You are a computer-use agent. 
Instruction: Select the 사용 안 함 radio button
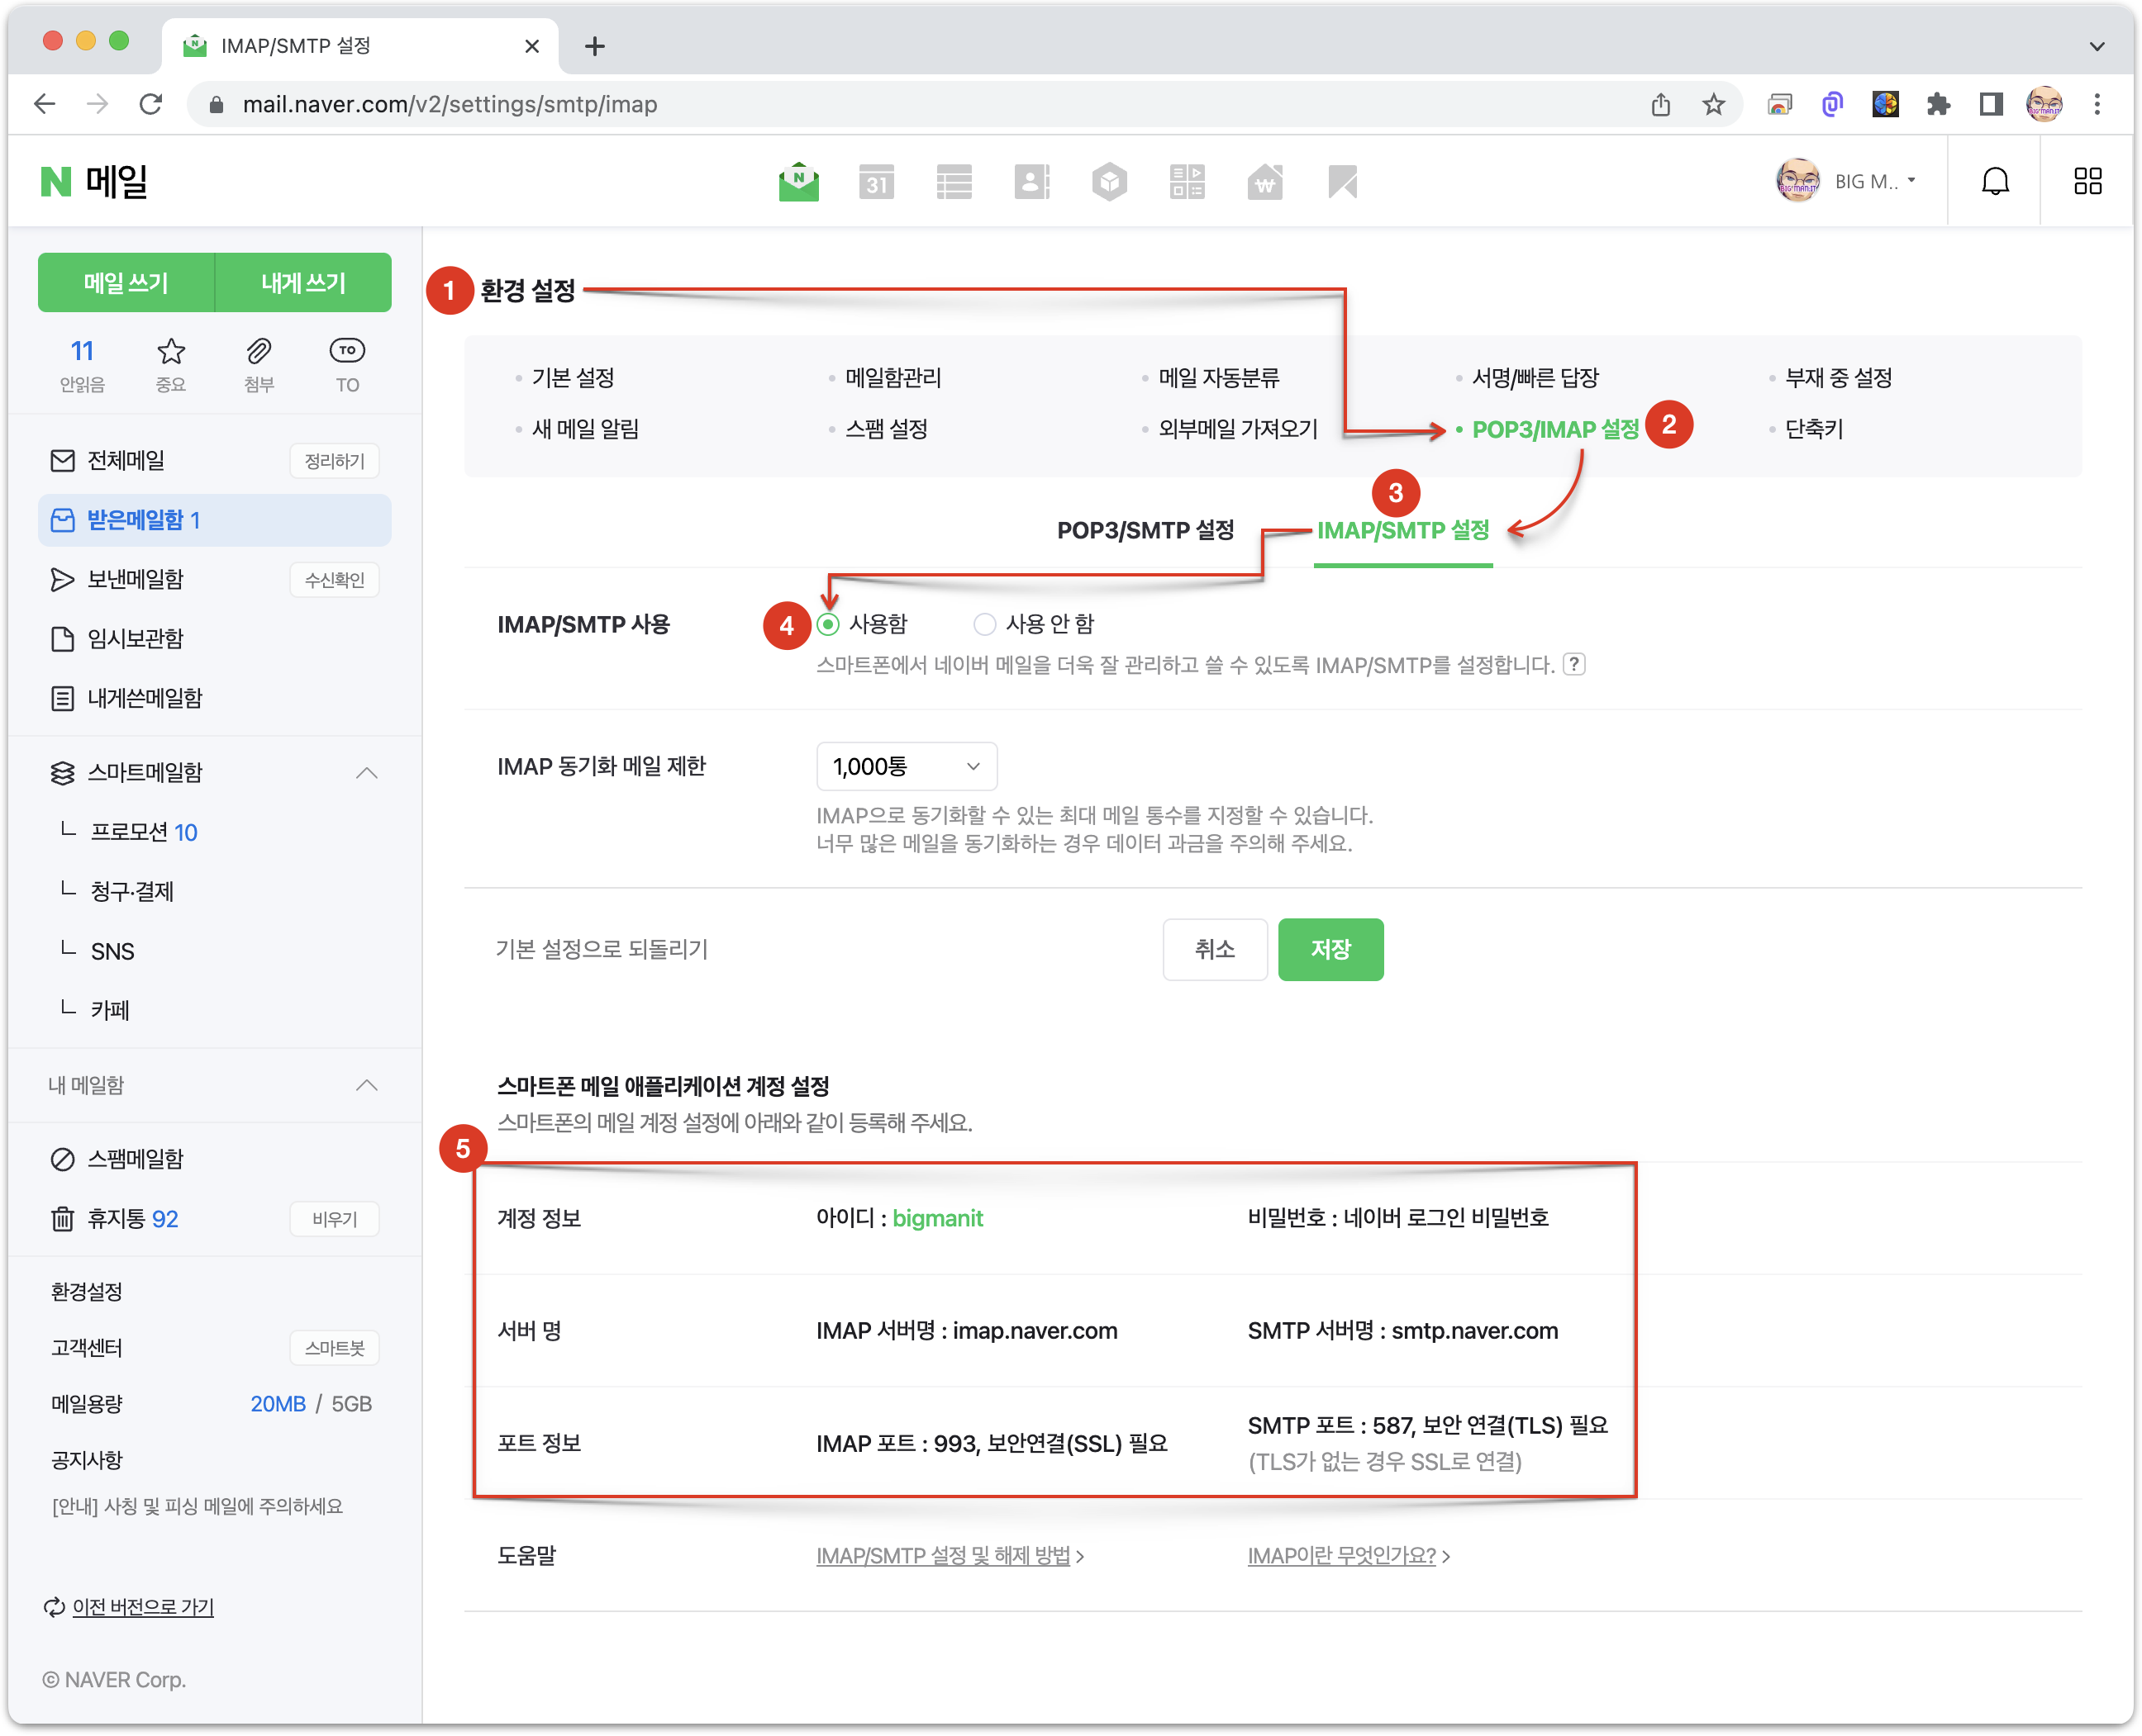click(984, 624)
